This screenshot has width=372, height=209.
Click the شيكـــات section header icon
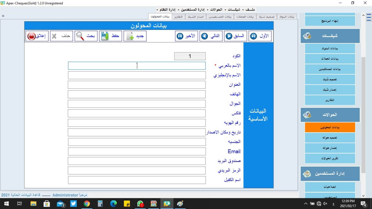click(307, 35)
